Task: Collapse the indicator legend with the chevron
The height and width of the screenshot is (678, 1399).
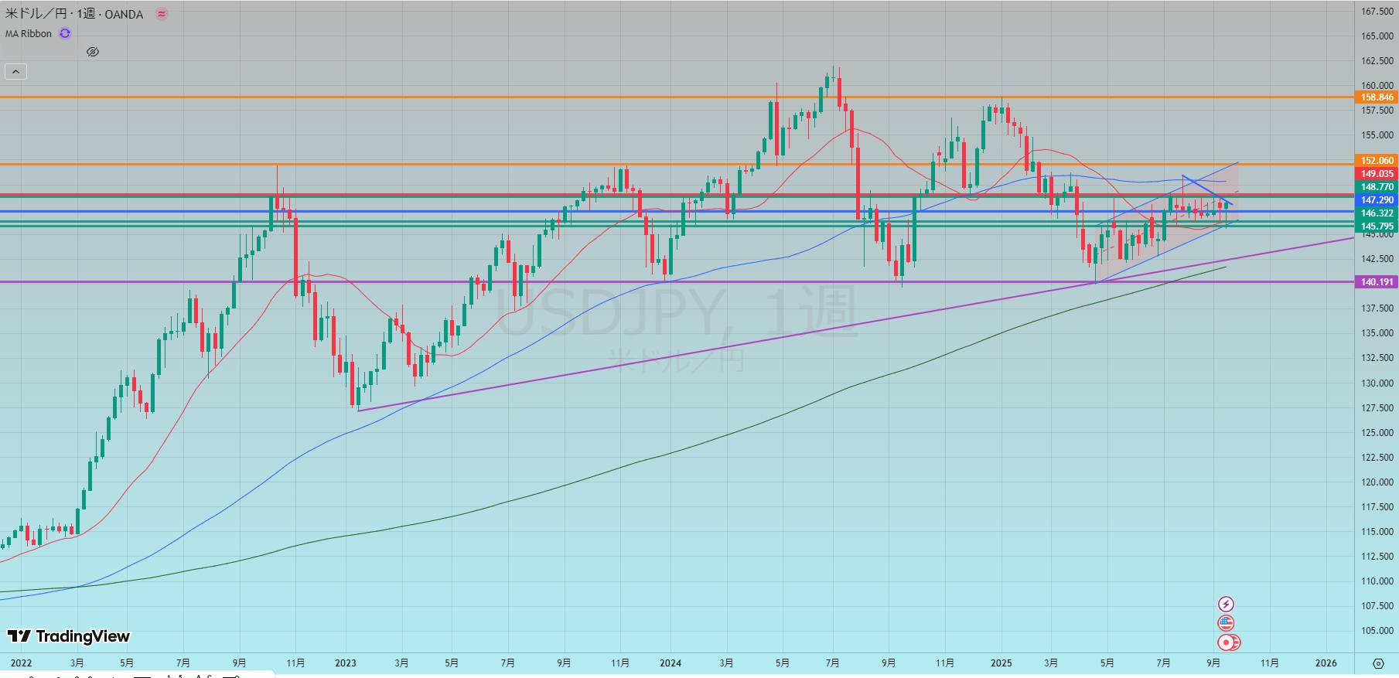Action: [15, 72]
